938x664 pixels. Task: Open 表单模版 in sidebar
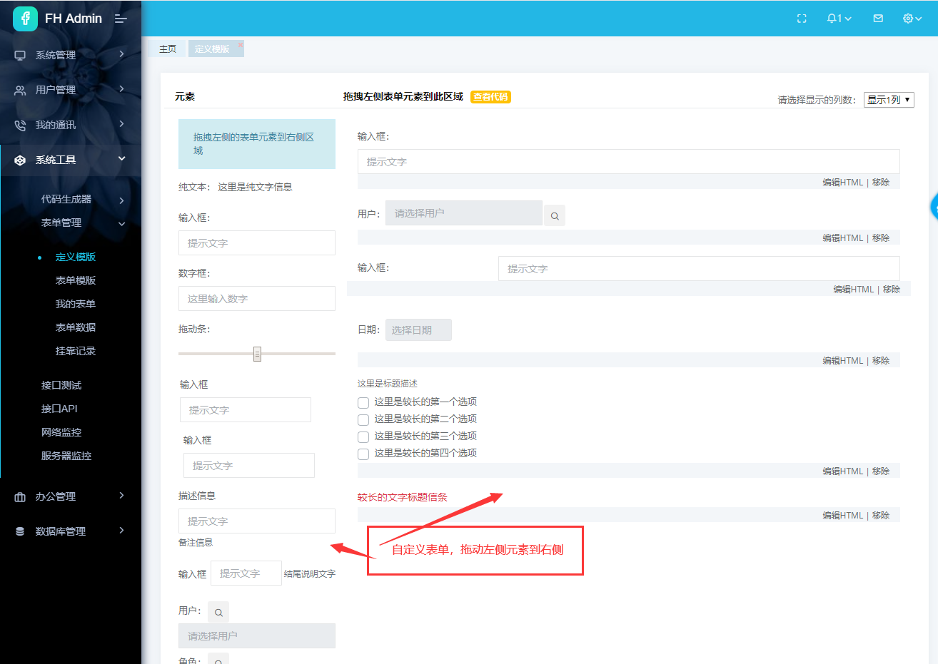[x=76, y=280]
